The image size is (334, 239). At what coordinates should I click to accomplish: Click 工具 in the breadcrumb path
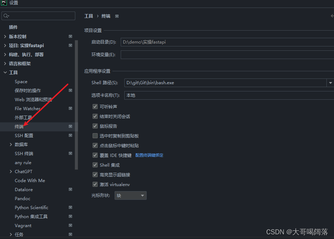89,16
